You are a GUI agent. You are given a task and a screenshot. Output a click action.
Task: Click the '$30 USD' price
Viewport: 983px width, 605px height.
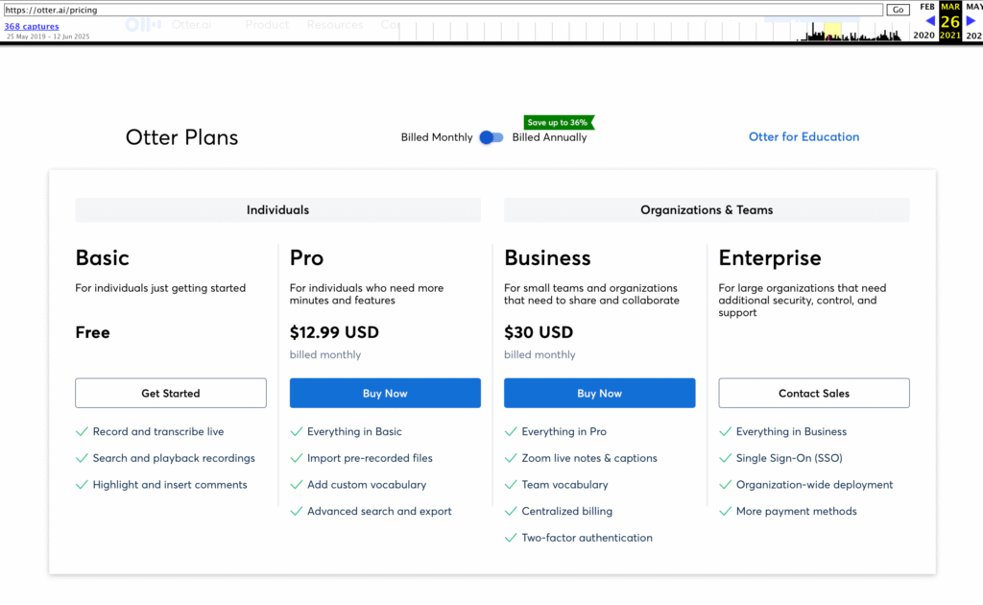click(539, 332)
